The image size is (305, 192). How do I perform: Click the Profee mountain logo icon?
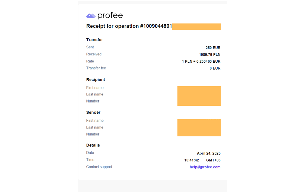point(91,16)
